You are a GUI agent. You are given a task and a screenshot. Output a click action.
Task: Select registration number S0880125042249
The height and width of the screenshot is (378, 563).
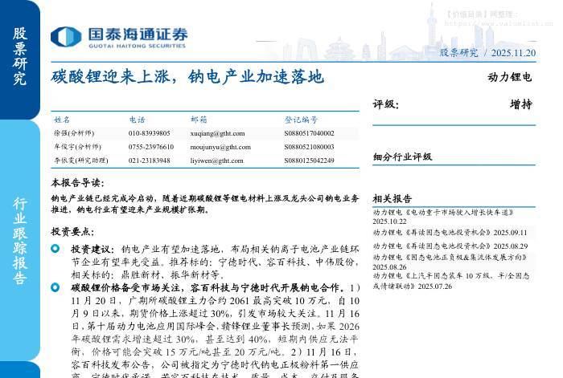pyautogui.click(x=309, y=161)
